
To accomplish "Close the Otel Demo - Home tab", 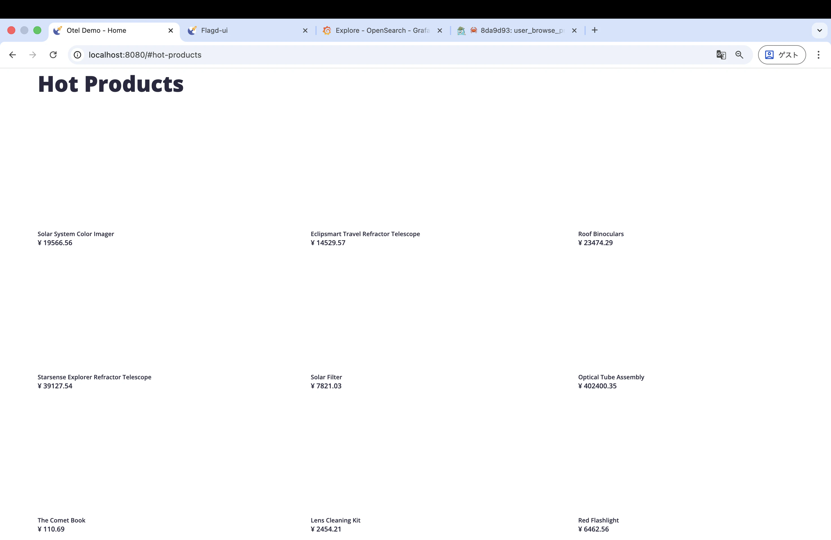I will click(x=170, y=30).
